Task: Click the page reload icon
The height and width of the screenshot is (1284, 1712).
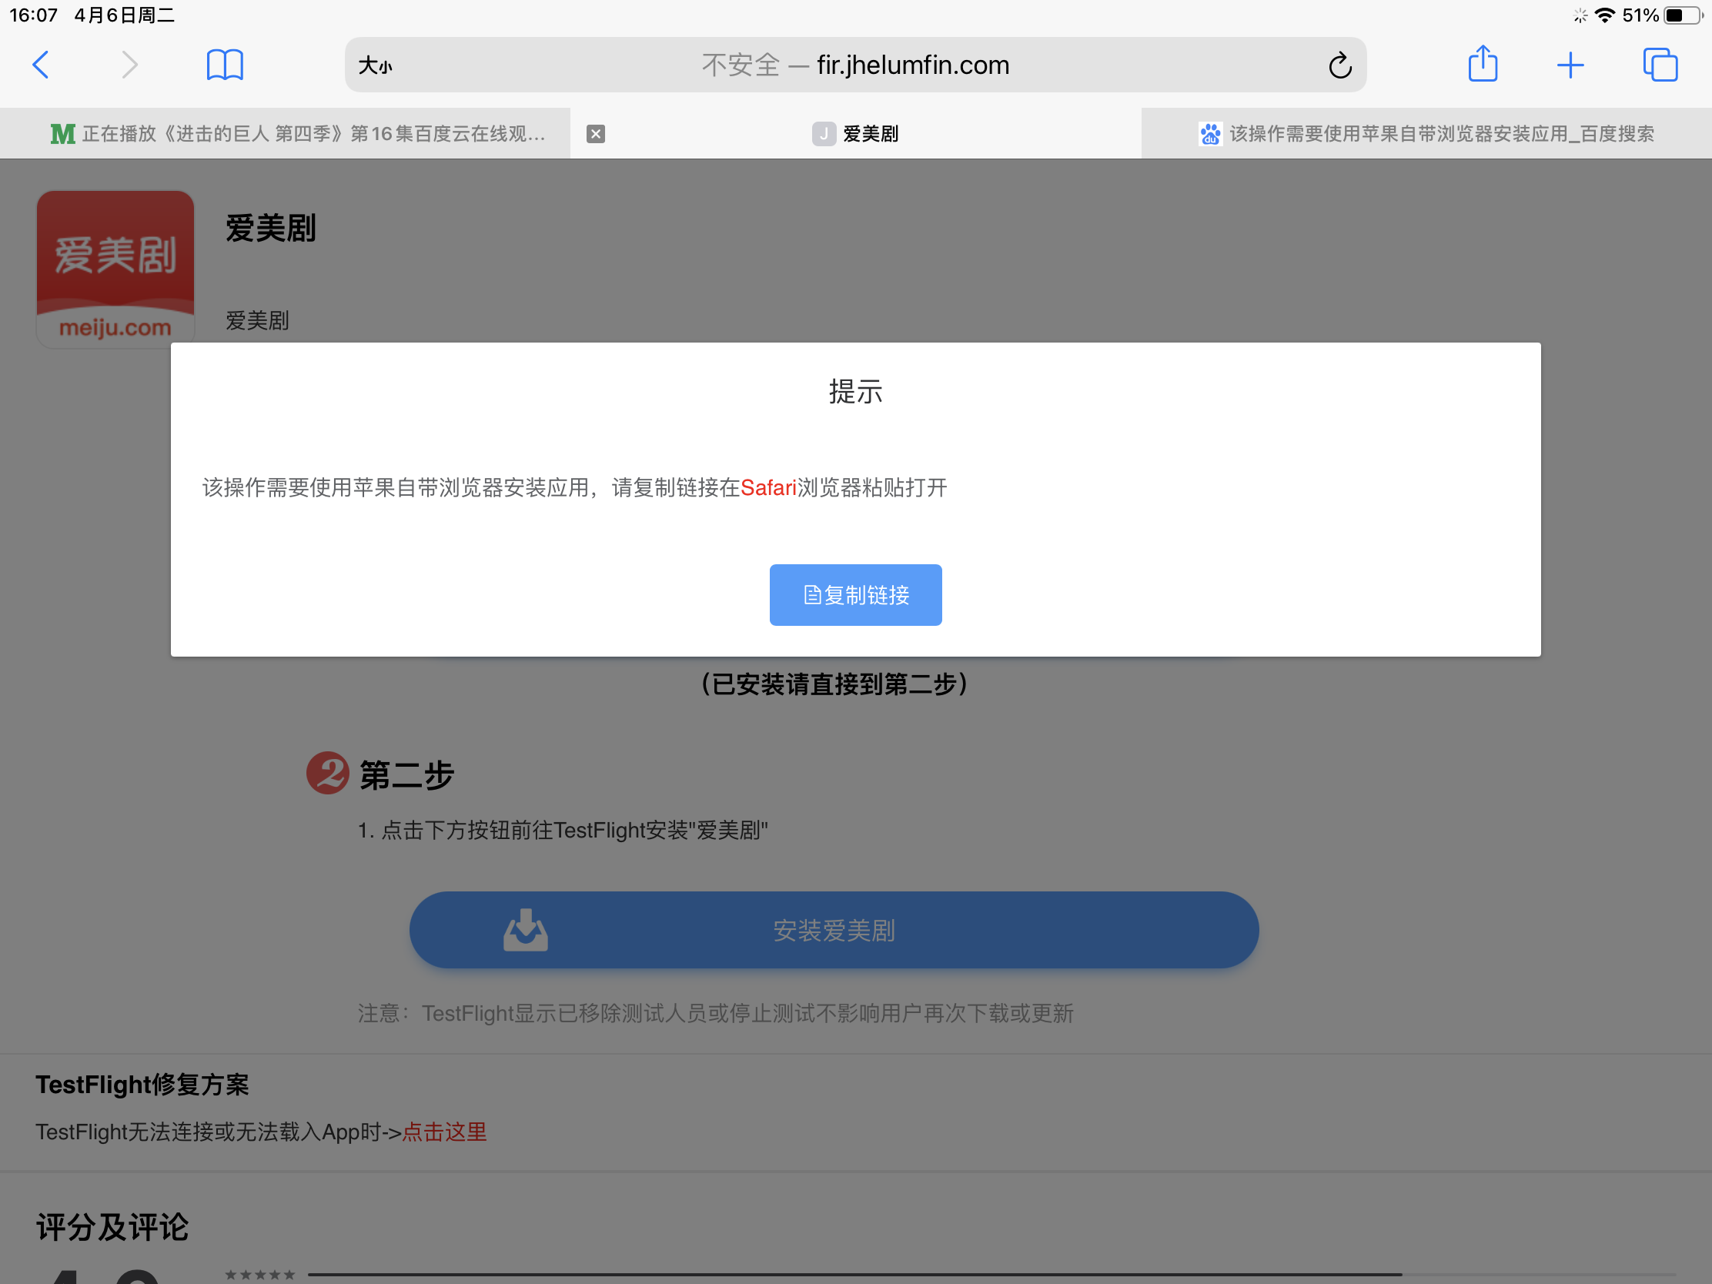Action: pyautogui.click(x=1339, y=65)
